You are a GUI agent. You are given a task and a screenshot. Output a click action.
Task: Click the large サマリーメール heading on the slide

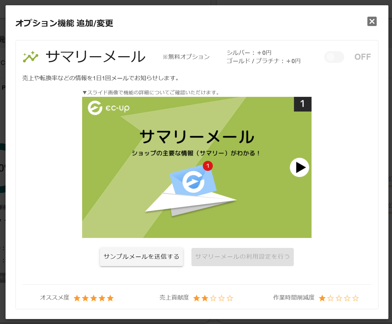pyautogui.click(x=197, y=137)
